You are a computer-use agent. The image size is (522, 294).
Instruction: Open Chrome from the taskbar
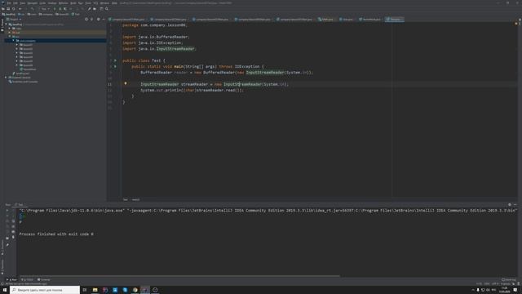tap(135, 290)
